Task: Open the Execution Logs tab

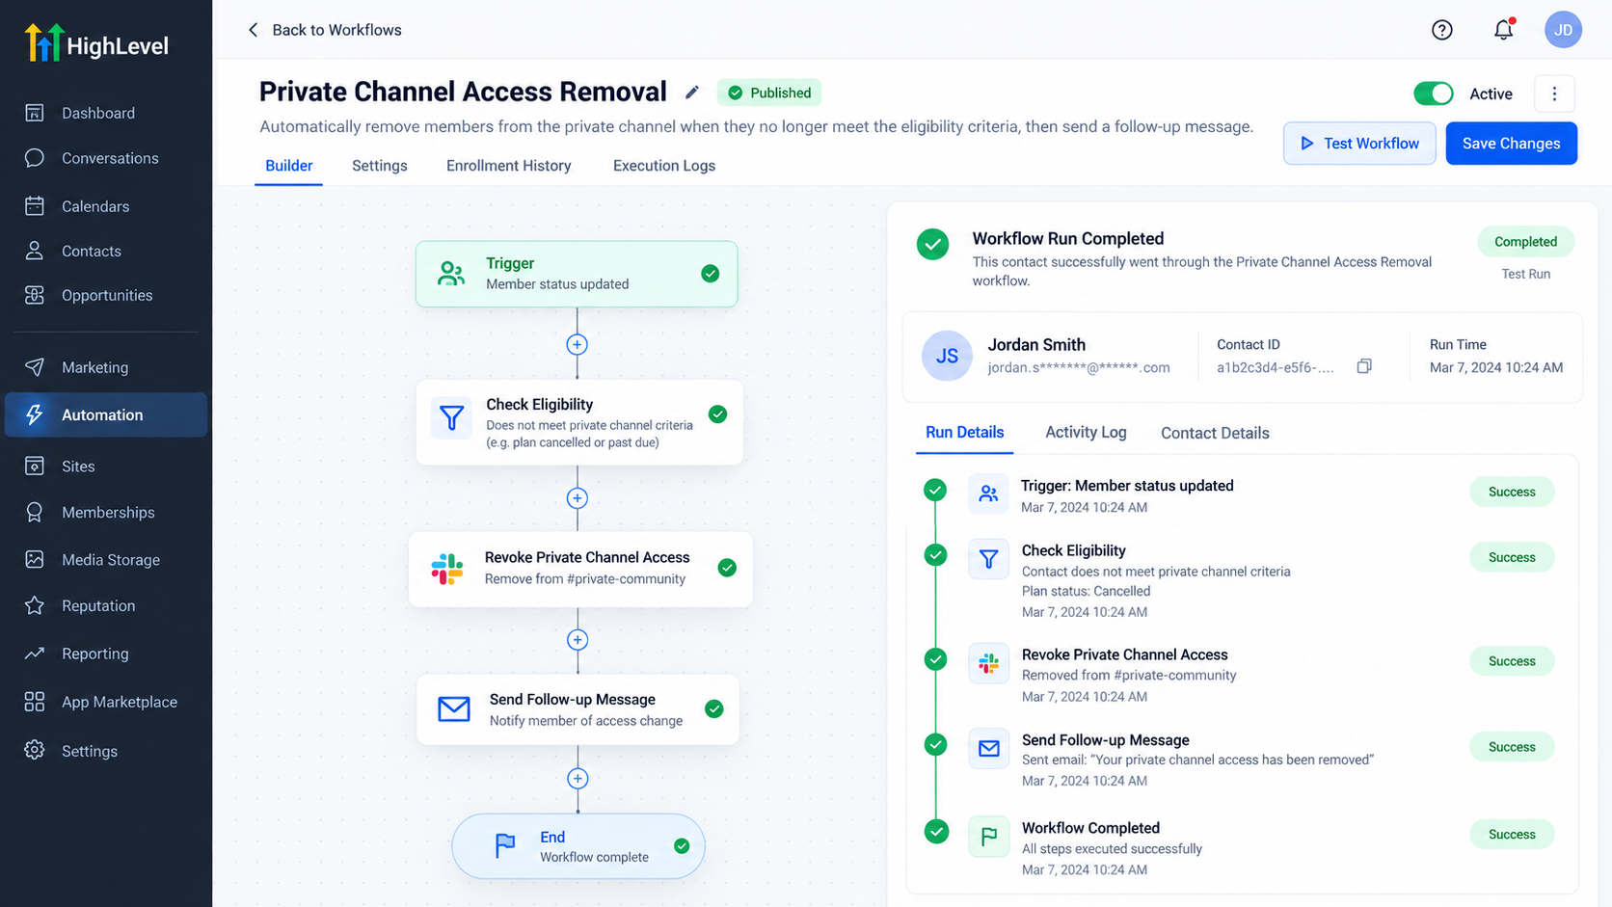Action: pyautogui.click(x=663, y=166)
